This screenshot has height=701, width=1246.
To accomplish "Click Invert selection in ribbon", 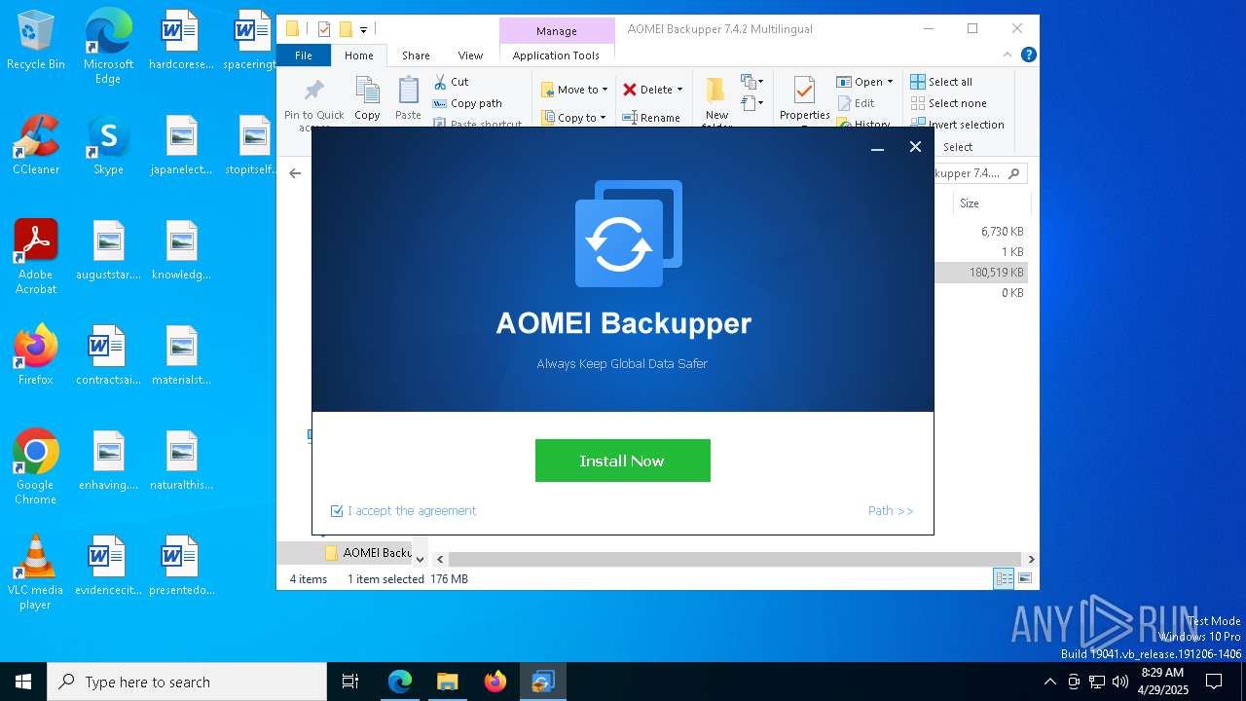I will (x=957, y=125).
